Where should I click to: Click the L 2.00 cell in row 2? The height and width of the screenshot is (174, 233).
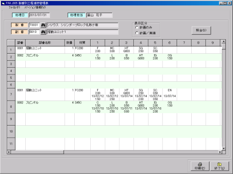tap(112, 57)
